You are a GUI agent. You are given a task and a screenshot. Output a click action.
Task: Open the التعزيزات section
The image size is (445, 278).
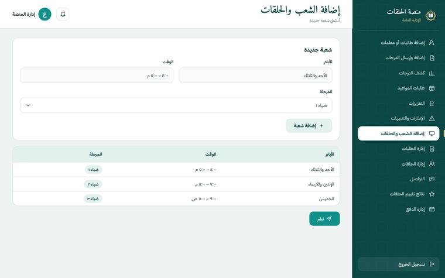click(x=399, y=103)
